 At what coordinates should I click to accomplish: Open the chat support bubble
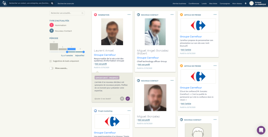[261, 130]
